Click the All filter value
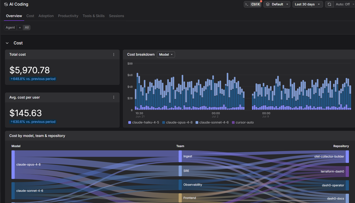 [27, 28]
